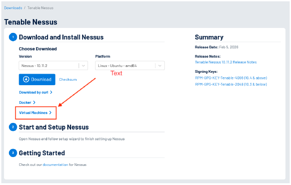Click the step 2 circle icon

[x=13, y=127]
